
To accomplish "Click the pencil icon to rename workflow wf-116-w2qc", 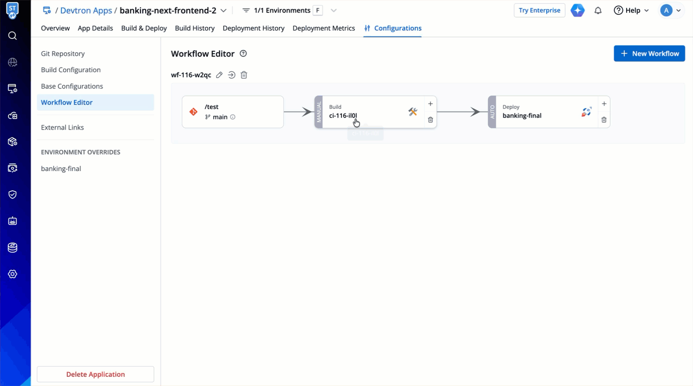I will click(x=219, y=75).
